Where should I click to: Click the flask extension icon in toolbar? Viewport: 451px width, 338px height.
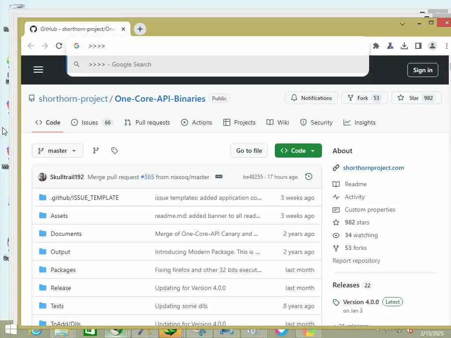pyautogui.click(x=390, y=46)
